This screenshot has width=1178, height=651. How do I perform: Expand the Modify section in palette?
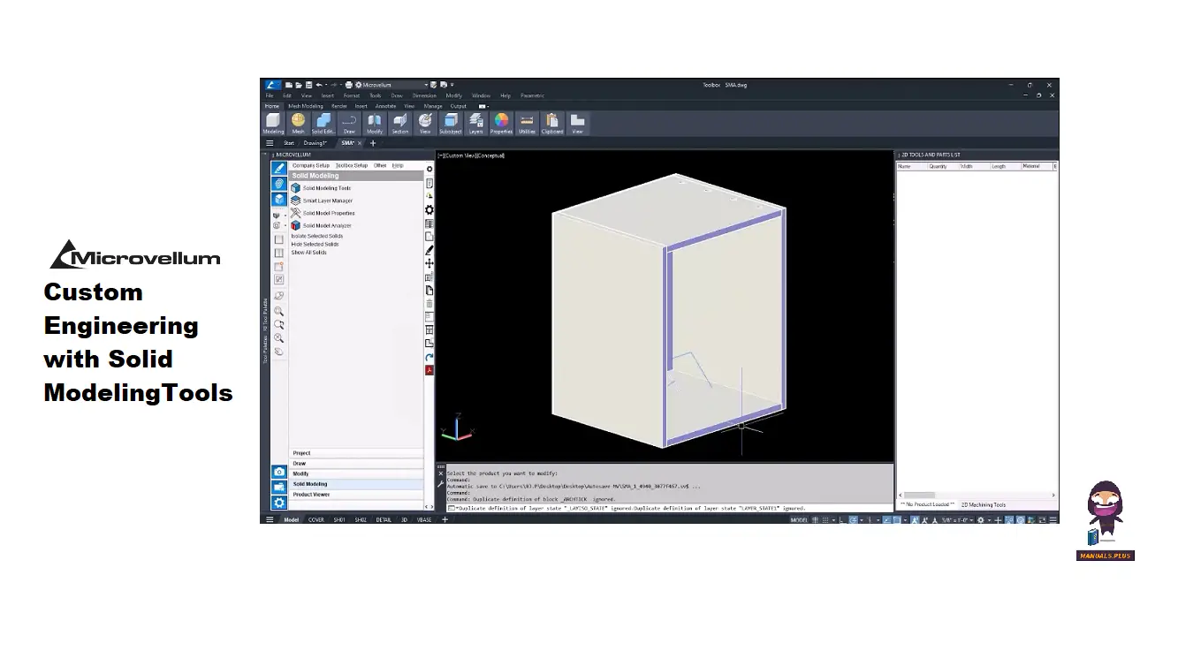point(357,473)
